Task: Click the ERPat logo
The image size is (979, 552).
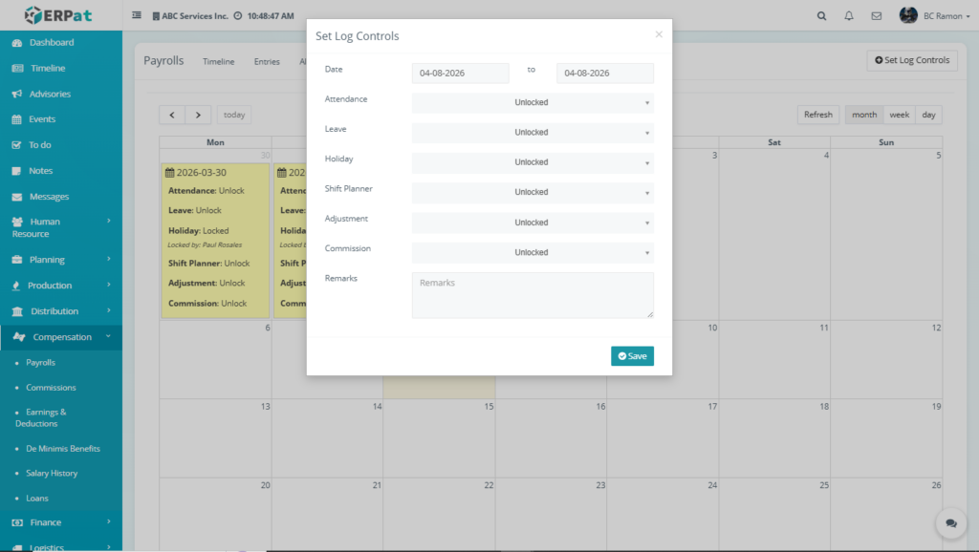Action: pos(58,15)
